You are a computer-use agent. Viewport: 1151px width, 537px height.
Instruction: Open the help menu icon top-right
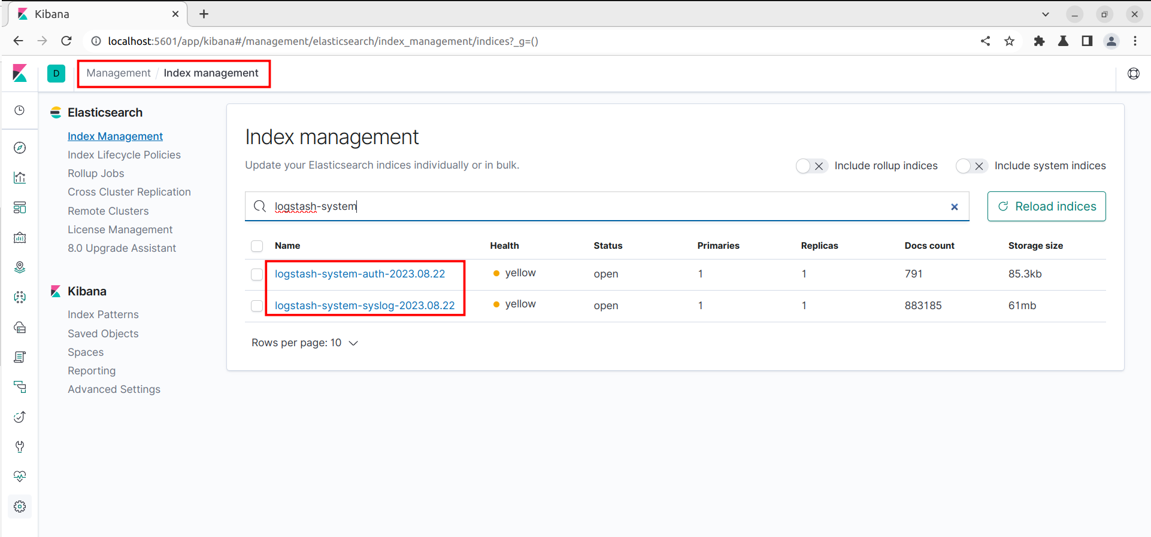[1134, 74]
